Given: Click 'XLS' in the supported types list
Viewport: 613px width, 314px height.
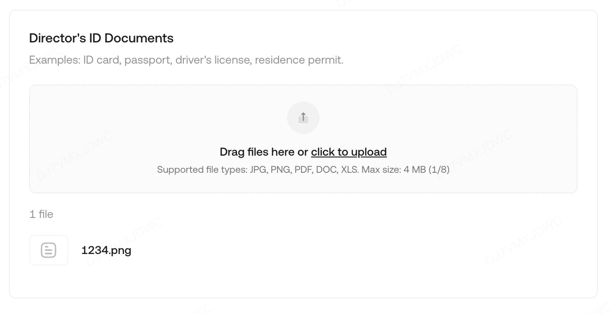Looking at the screenshot, I should click(350, 170).
